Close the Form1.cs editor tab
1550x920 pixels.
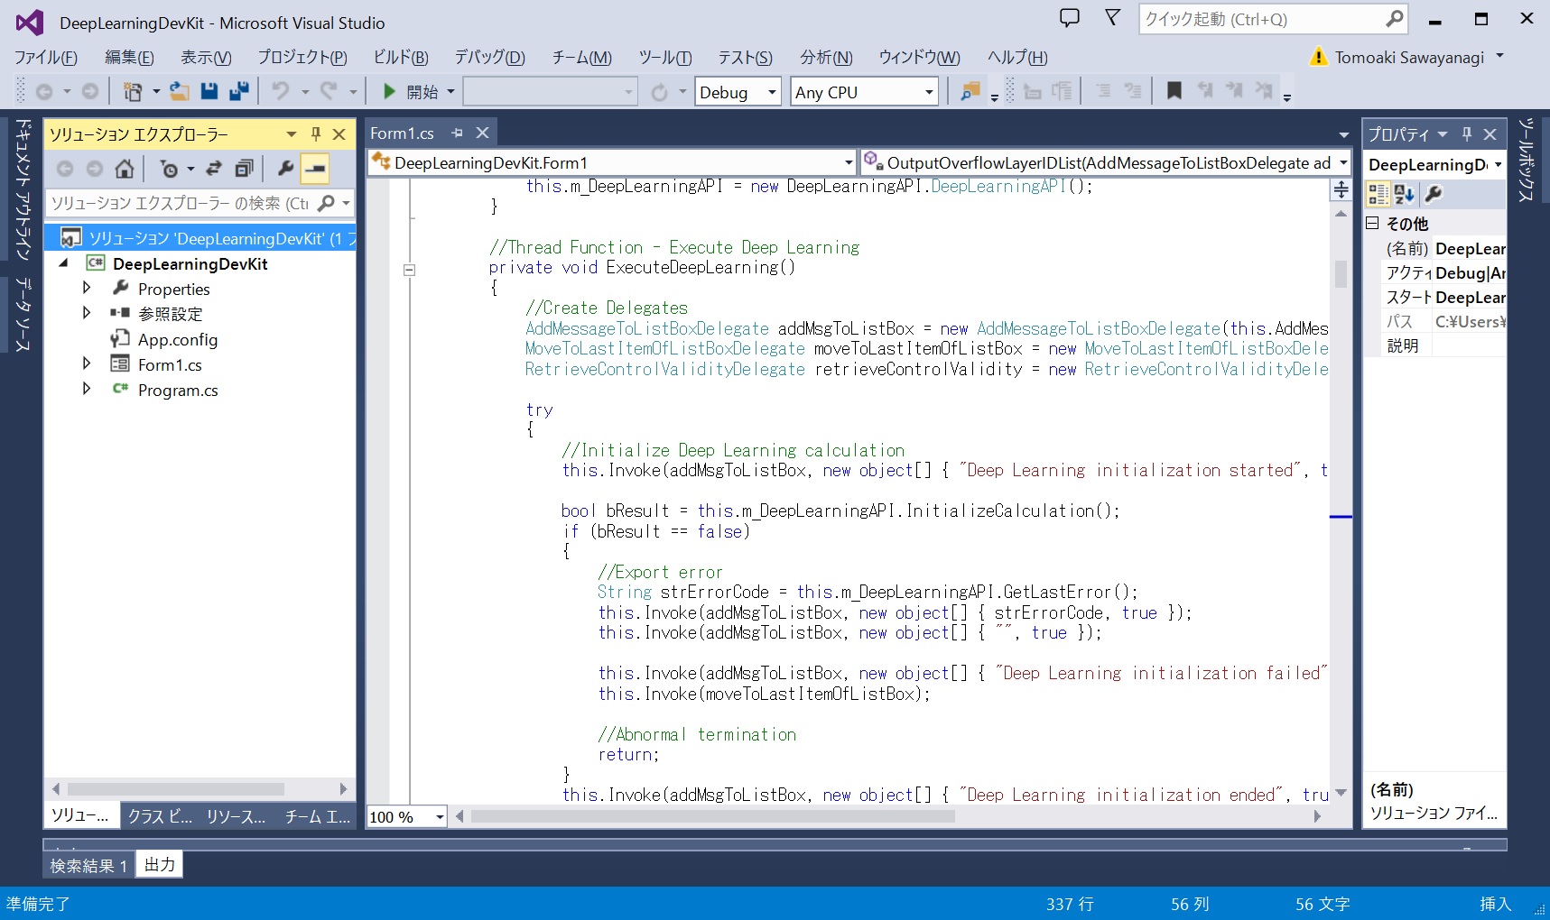click(483, 133)
